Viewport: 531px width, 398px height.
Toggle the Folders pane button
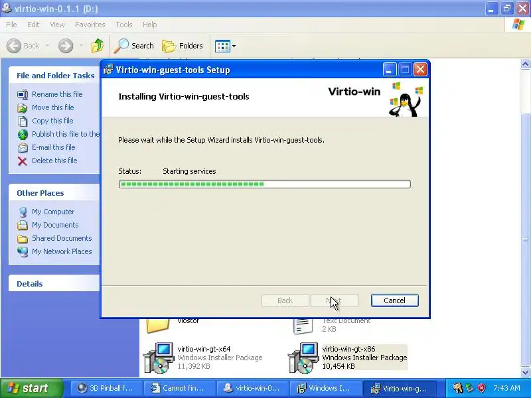(x=183, y=46)
